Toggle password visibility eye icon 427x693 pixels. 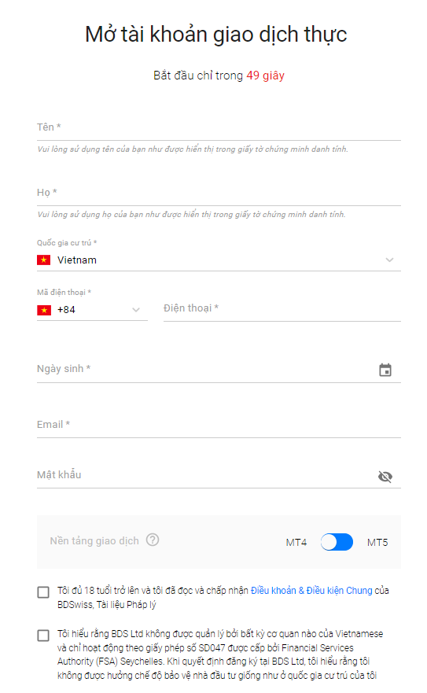(385, 477)
